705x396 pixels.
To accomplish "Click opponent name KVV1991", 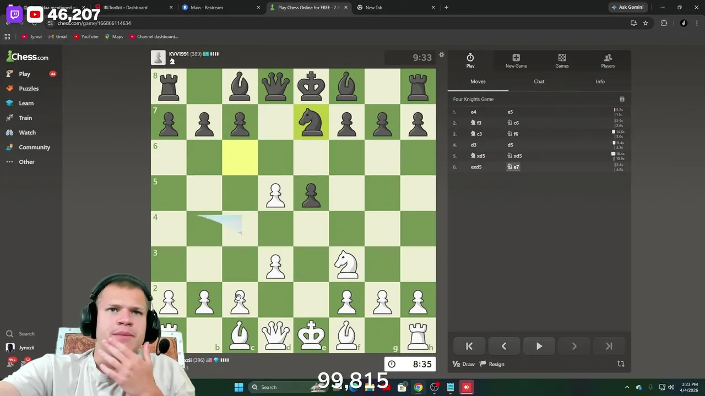I will point(178,54).
